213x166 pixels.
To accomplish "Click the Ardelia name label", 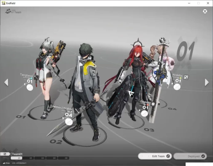I will (x=177, y=75).
